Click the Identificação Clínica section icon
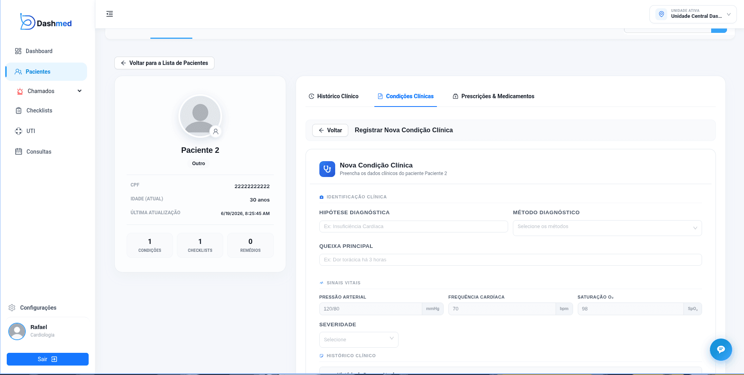Viewport: 744px width, 375px height. (x=321, y=197)
